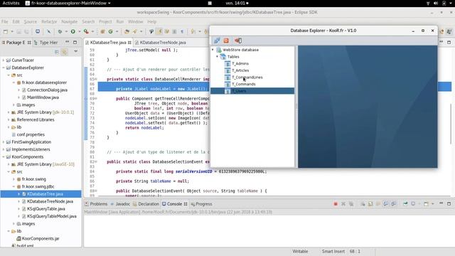Open the Javadoc tab
Image resolution: width=455 pixels, height=256 pixels.
[x=120, y=204]
